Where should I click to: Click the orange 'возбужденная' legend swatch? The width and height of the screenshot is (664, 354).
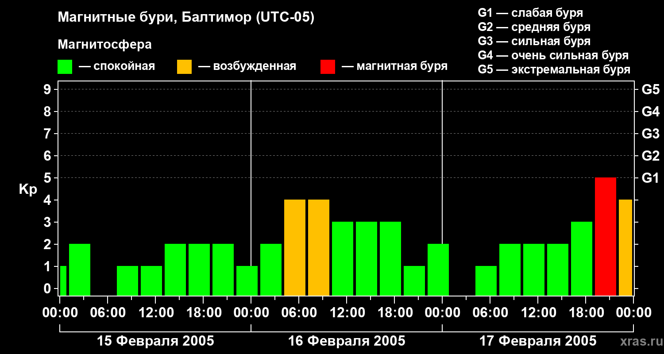click(x=184, y=67)
